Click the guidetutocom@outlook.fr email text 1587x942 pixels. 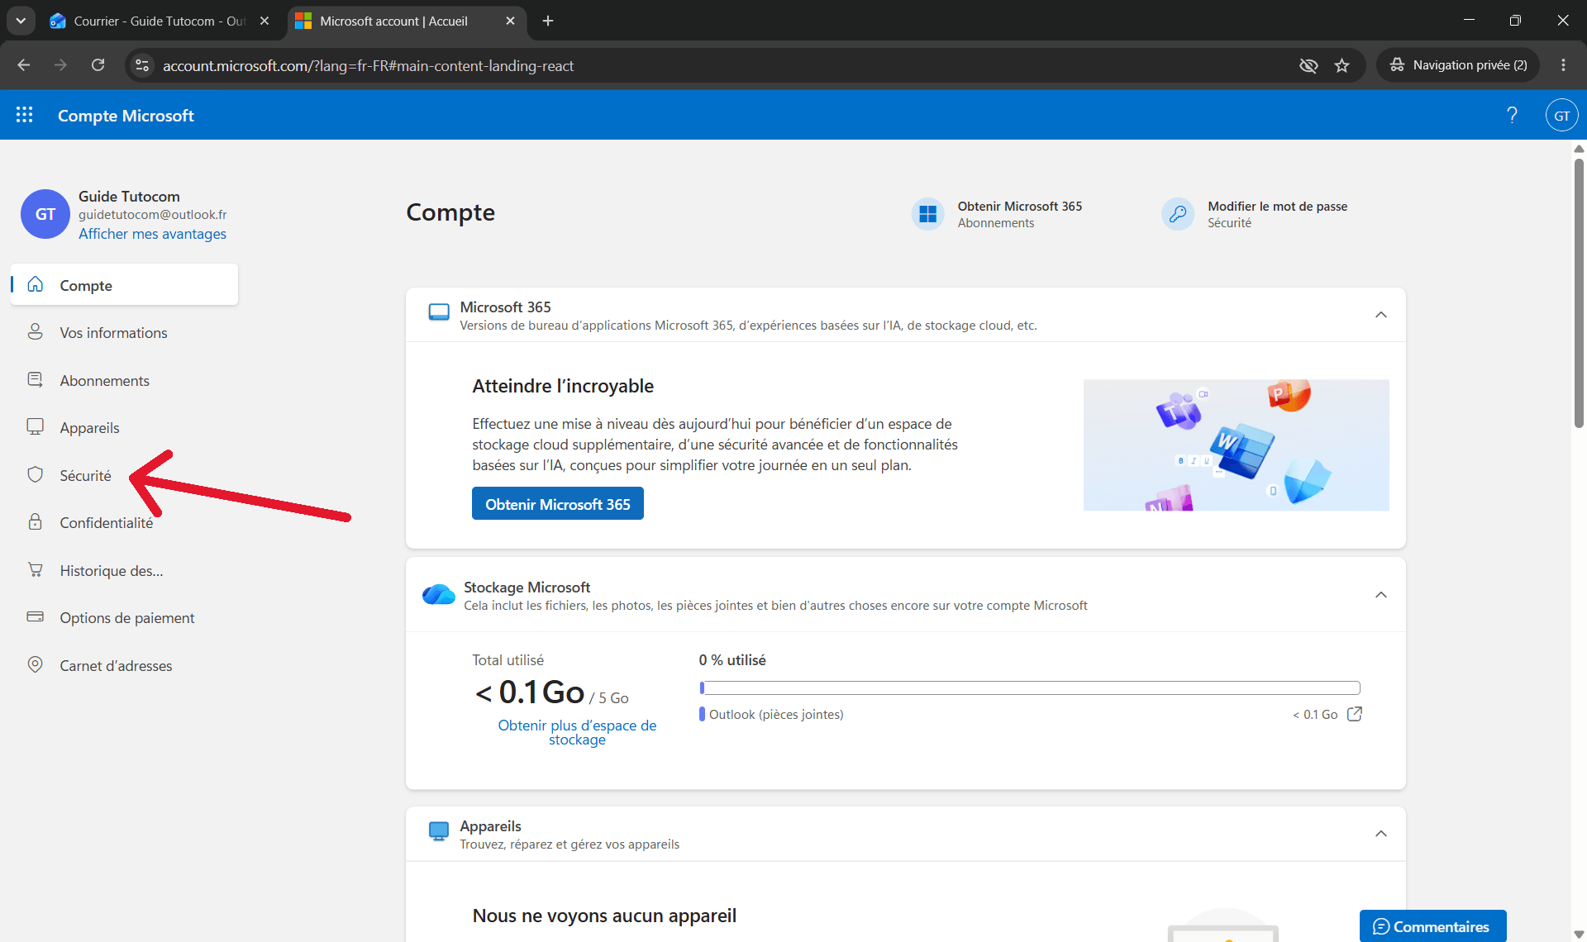pyautogui.click(x=152, y=215)
